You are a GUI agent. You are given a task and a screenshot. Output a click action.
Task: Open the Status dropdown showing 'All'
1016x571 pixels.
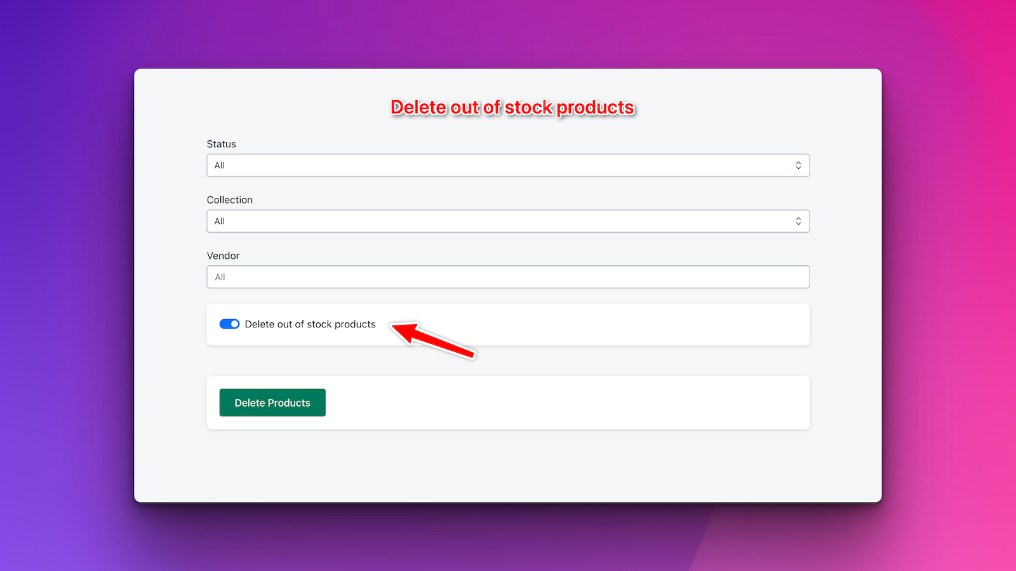point(508,165)
